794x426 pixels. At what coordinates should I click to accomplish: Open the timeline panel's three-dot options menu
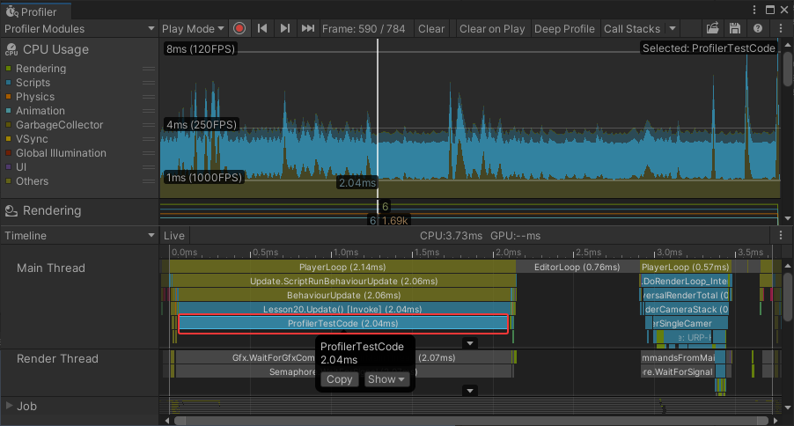point(780,236)
